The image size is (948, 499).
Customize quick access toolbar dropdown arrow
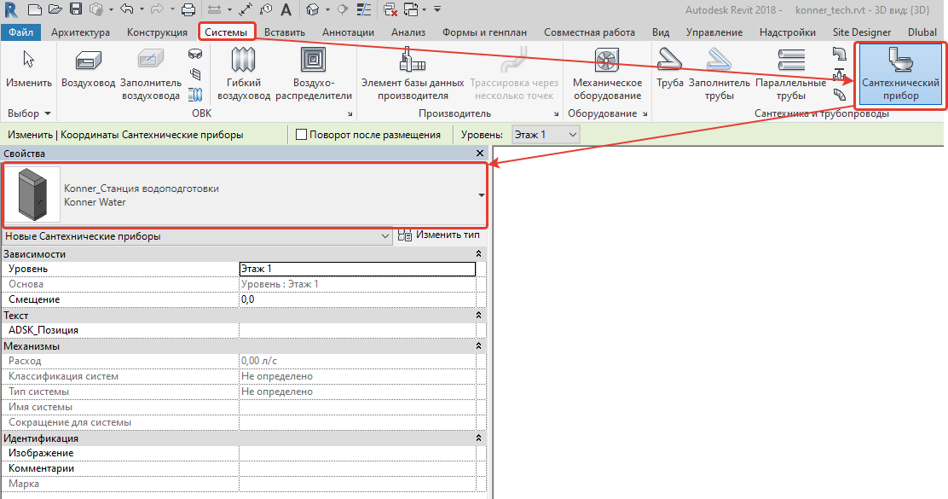[x=437, y=9]
